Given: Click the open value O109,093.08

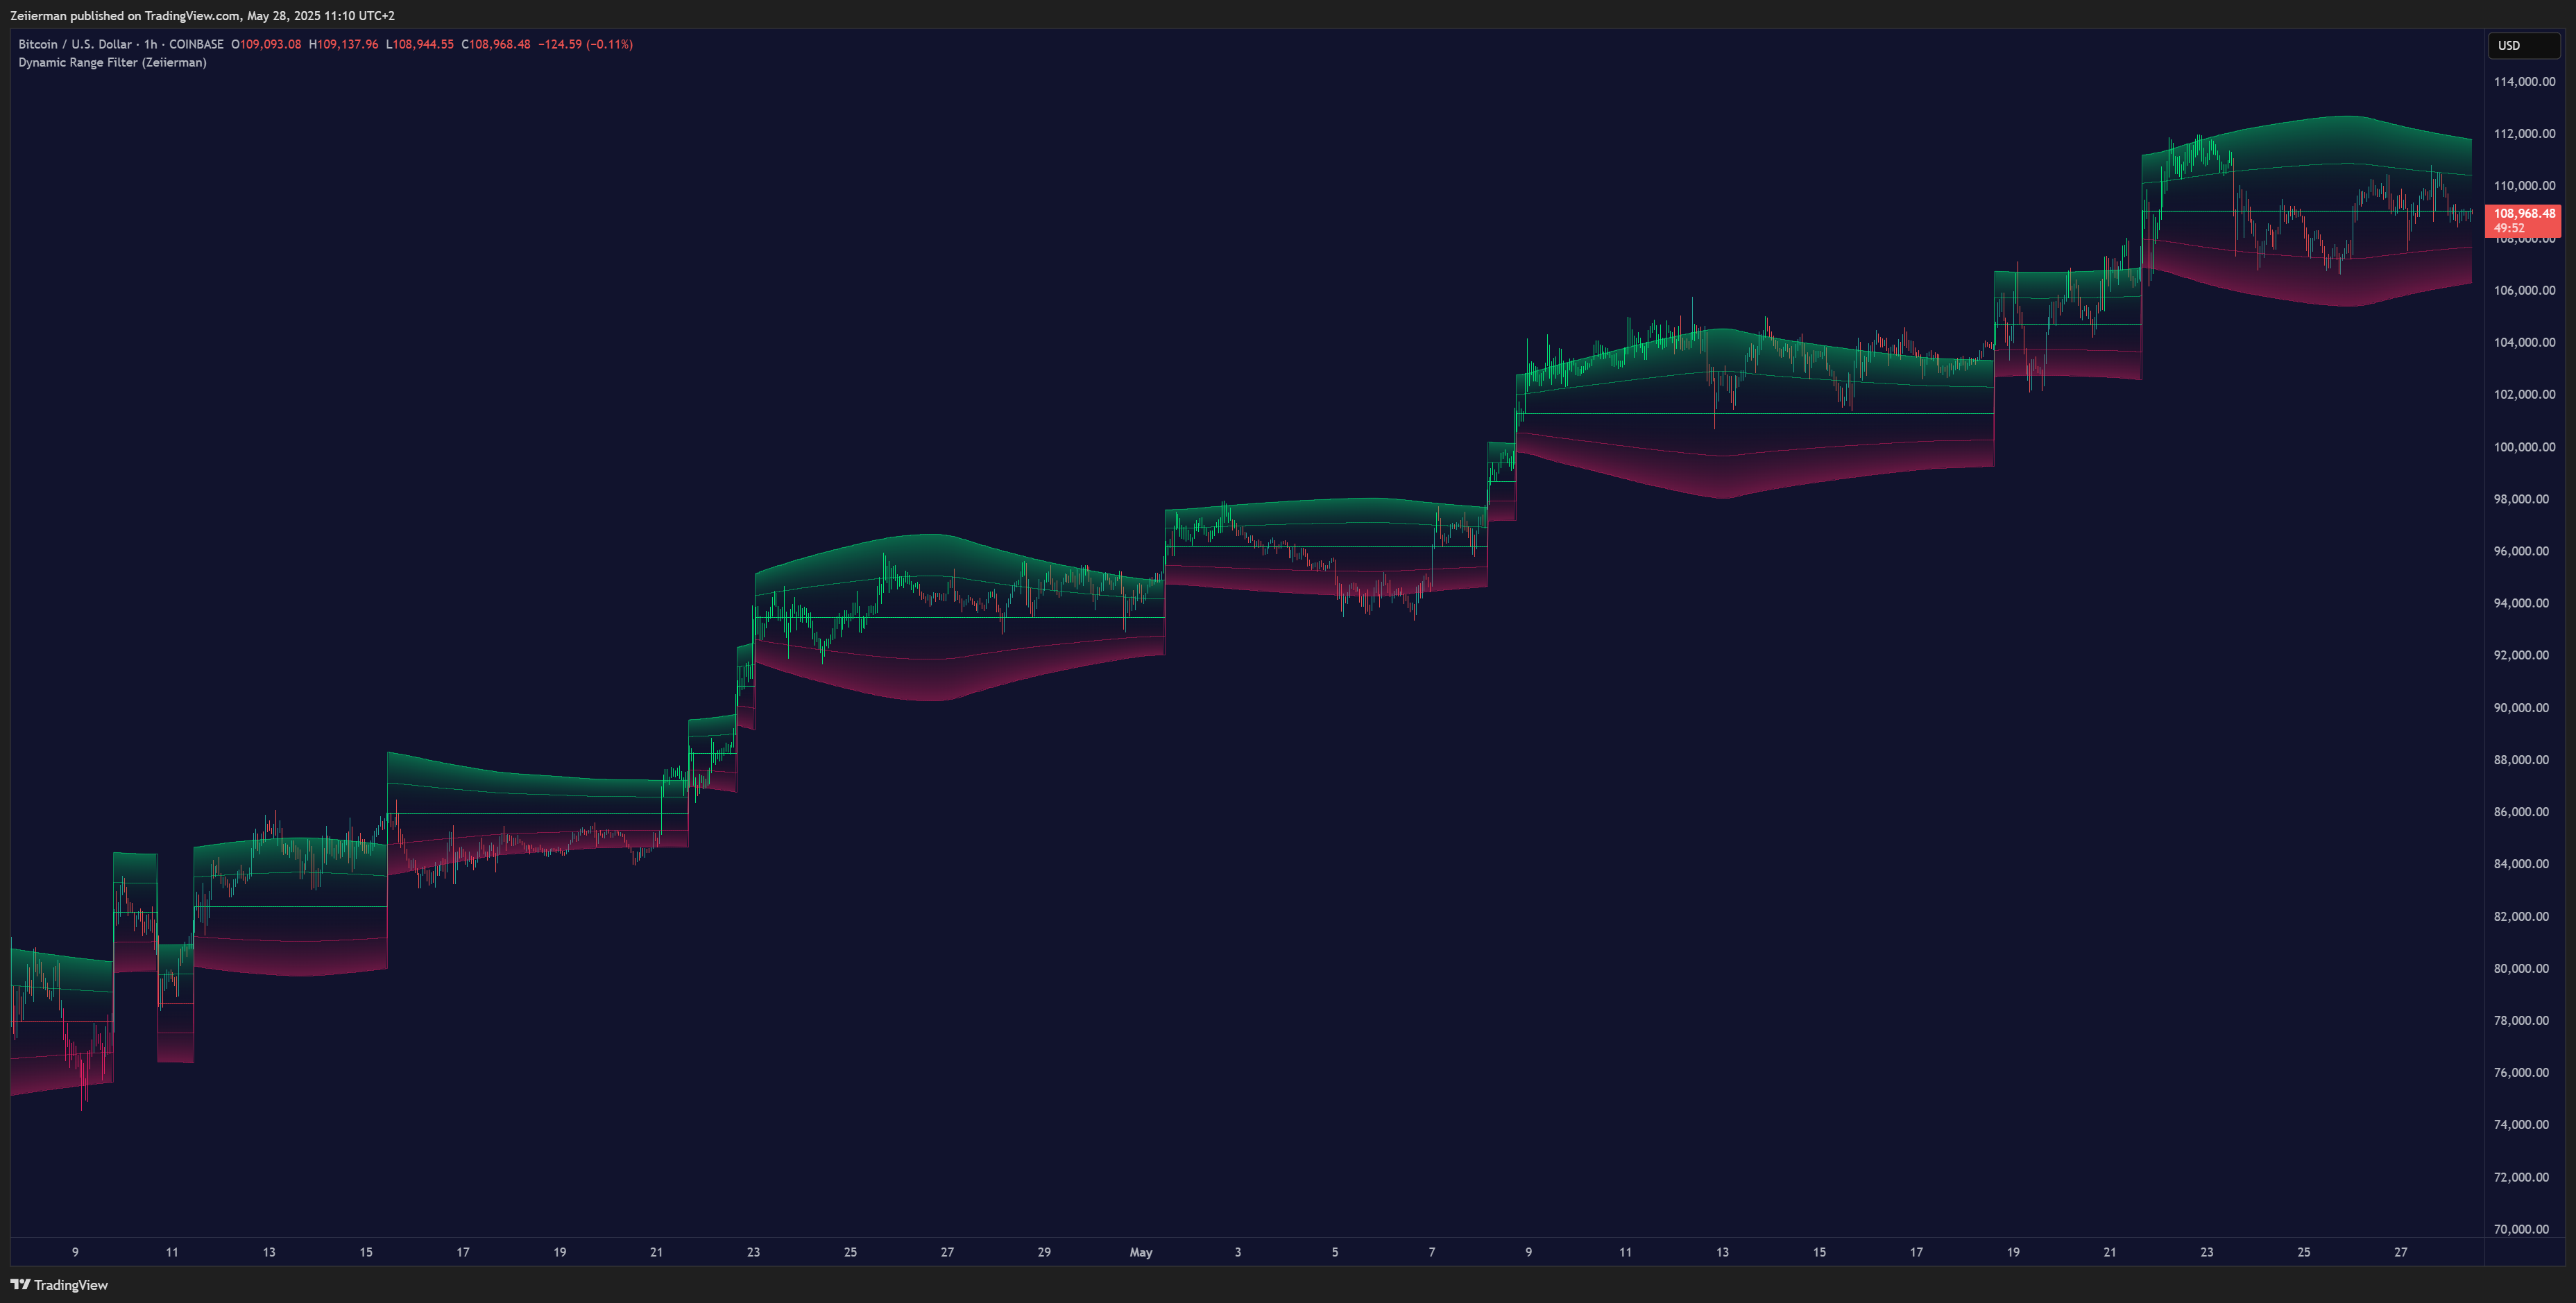Looking at the screenshot, I should click(266, 45).
